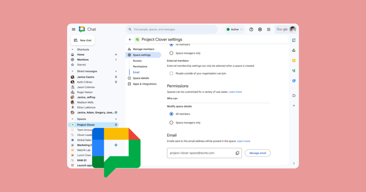
Task: Open the main hamburger menu
Action: click(x=74, y=29)
